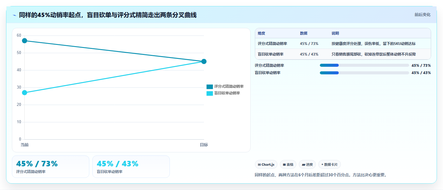Click the 当前 x-axis label
This screenshot has height=190, width=443.
pos(25,145)
